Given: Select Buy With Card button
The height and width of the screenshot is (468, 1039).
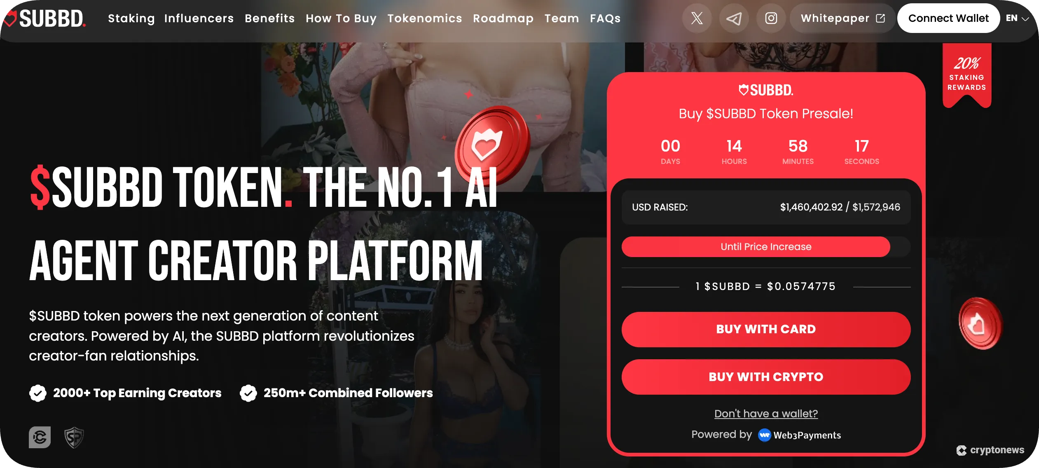Looking at the screenshot, I should pos(766,329).
